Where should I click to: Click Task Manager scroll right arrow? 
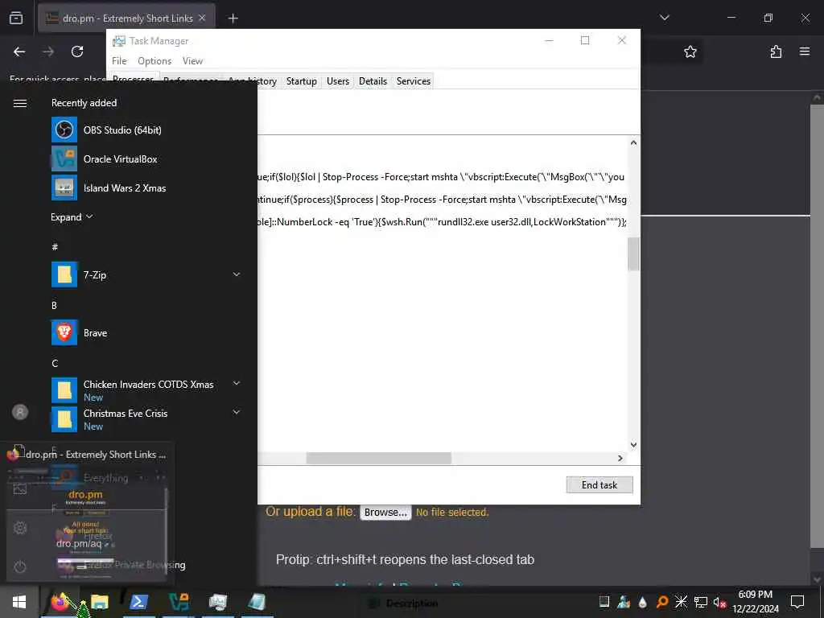[620, 458]
